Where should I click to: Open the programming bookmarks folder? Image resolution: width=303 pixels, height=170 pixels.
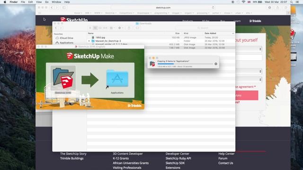(161, 13)
